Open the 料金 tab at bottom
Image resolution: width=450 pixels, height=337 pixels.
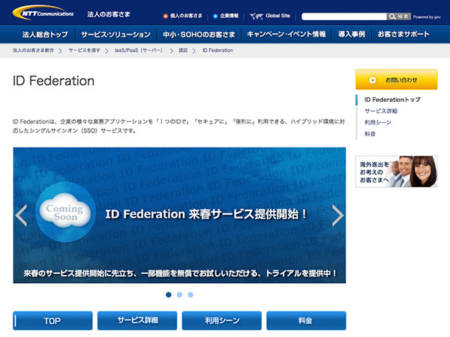pyautogui.click(x=305, y=321)
